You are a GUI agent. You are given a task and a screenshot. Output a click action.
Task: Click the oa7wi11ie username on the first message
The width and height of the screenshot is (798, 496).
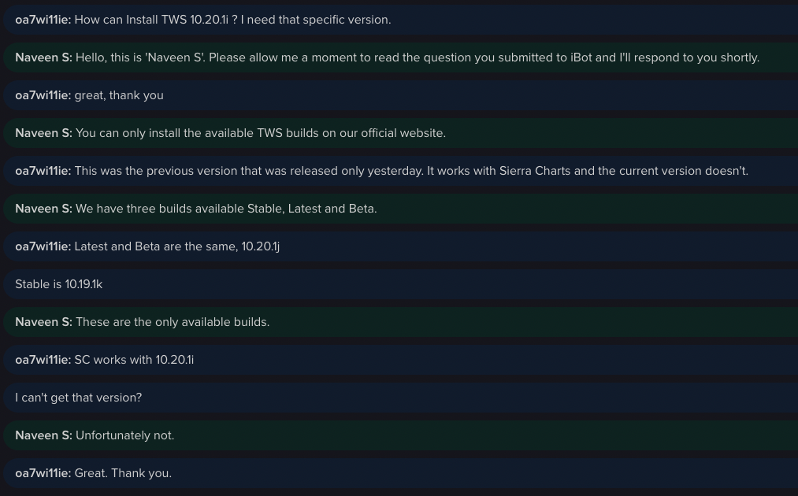coord(43,20)
